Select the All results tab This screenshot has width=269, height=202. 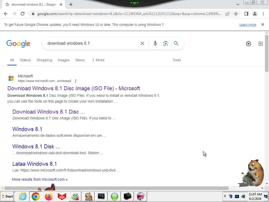point(12,60)
